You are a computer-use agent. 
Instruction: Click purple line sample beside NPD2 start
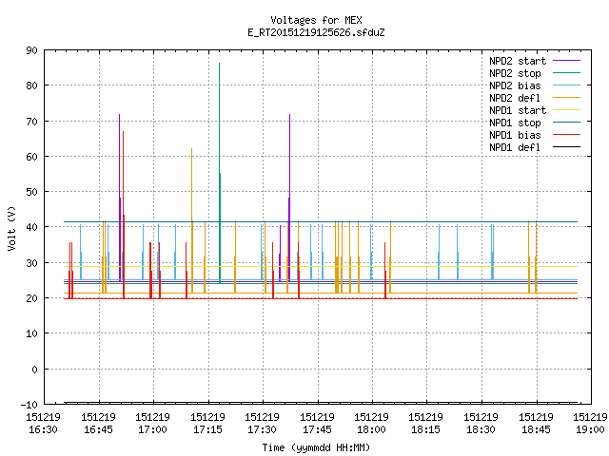[x=567, y=61]
